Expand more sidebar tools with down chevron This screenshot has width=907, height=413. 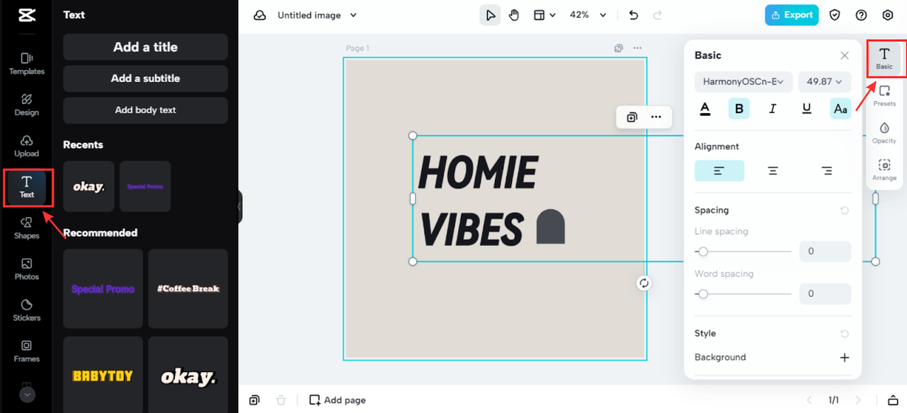tap(27, 395)
